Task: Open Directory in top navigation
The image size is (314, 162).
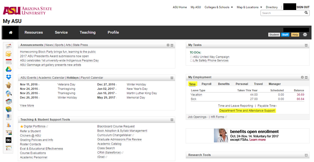Action: [272, 7]
